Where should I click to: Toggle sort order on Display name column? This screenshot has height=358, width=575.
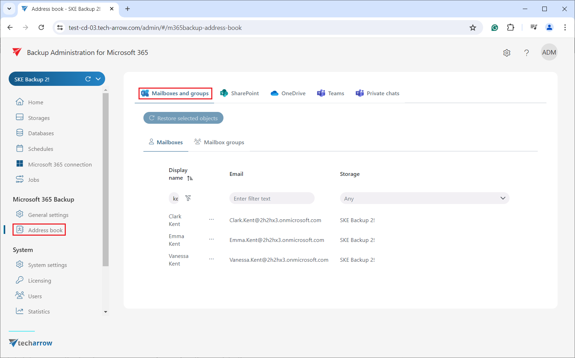tap(190, 178)
